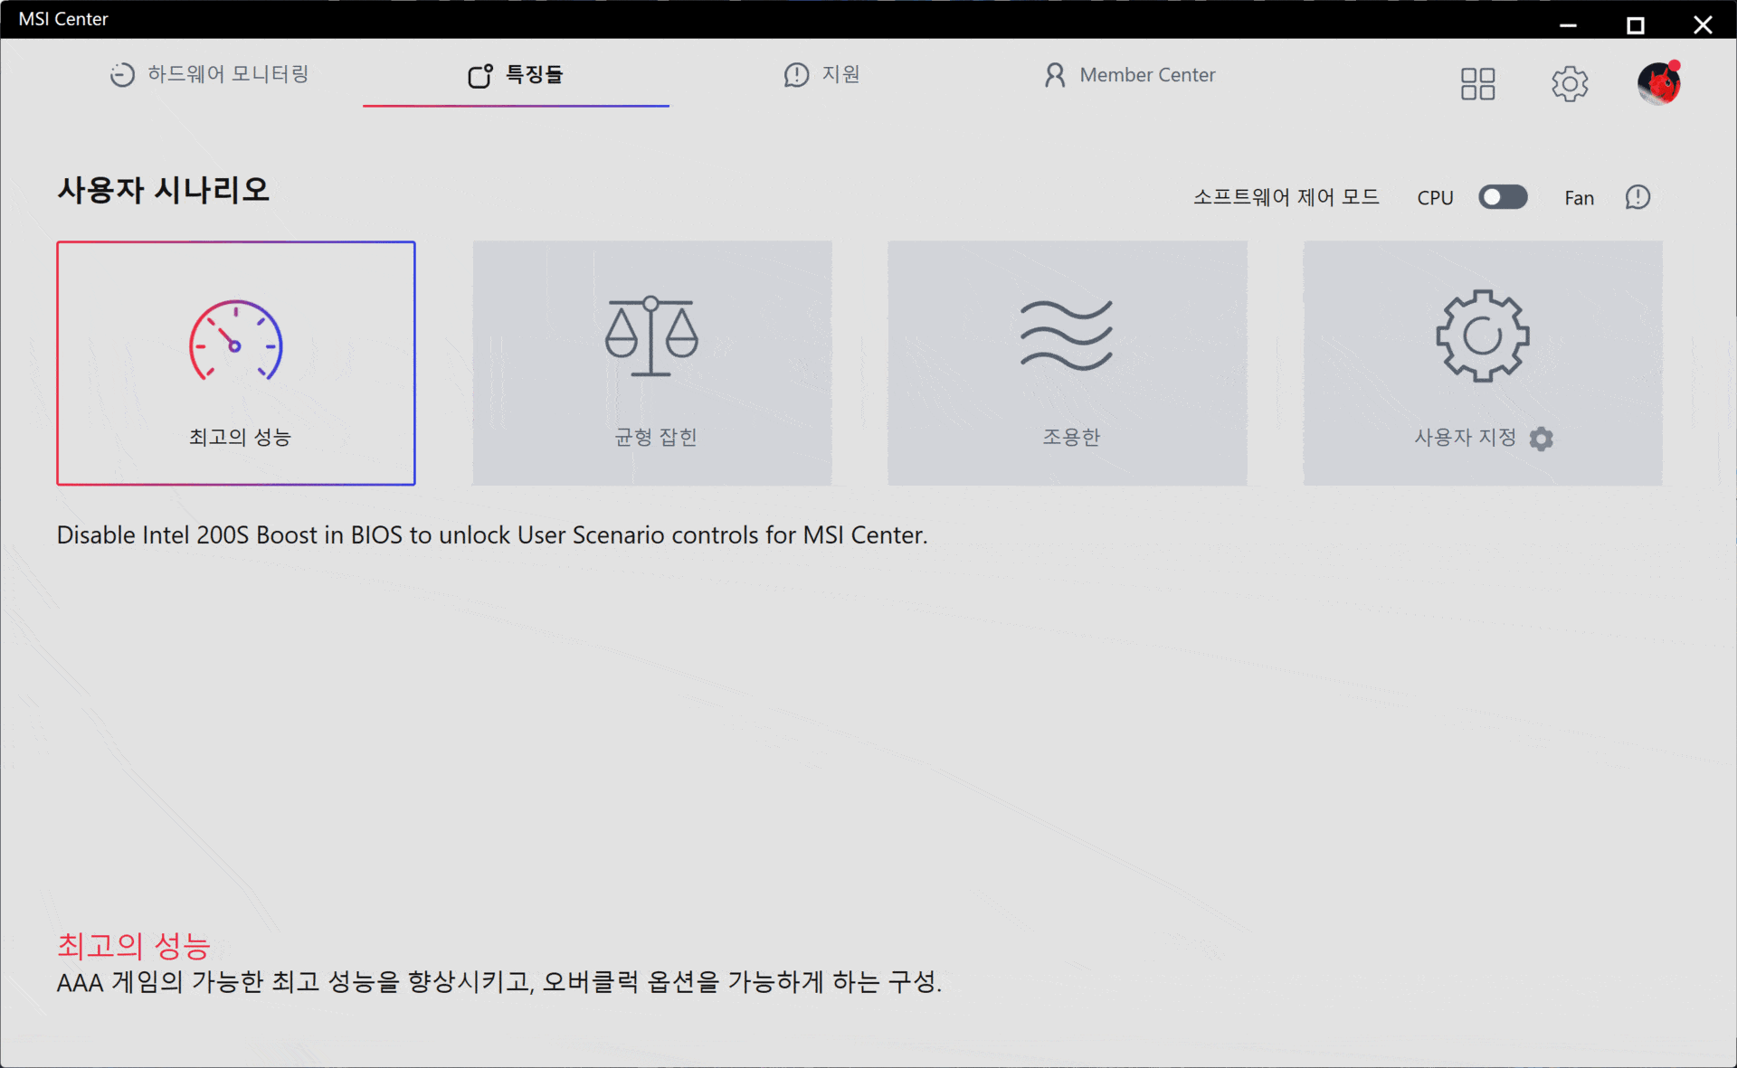
Task: Maximize the MSI Center window
Action: tap(1636, 24)
